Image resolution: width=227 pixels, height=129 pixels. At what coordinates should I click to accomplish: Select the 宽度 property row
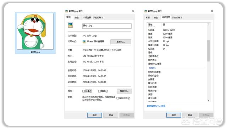click(177, 34)
